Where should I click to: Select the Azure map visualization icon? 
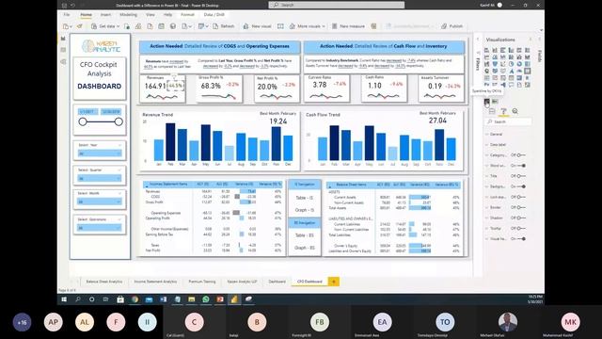click(x=511, y=71)
